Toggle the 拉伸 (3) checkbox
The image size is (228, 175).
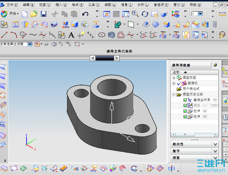pyautogui.click(x=185, y=117)
